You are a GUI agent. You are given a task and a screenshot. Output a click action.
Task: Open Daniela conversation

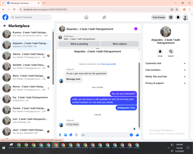tap(26, 110)
